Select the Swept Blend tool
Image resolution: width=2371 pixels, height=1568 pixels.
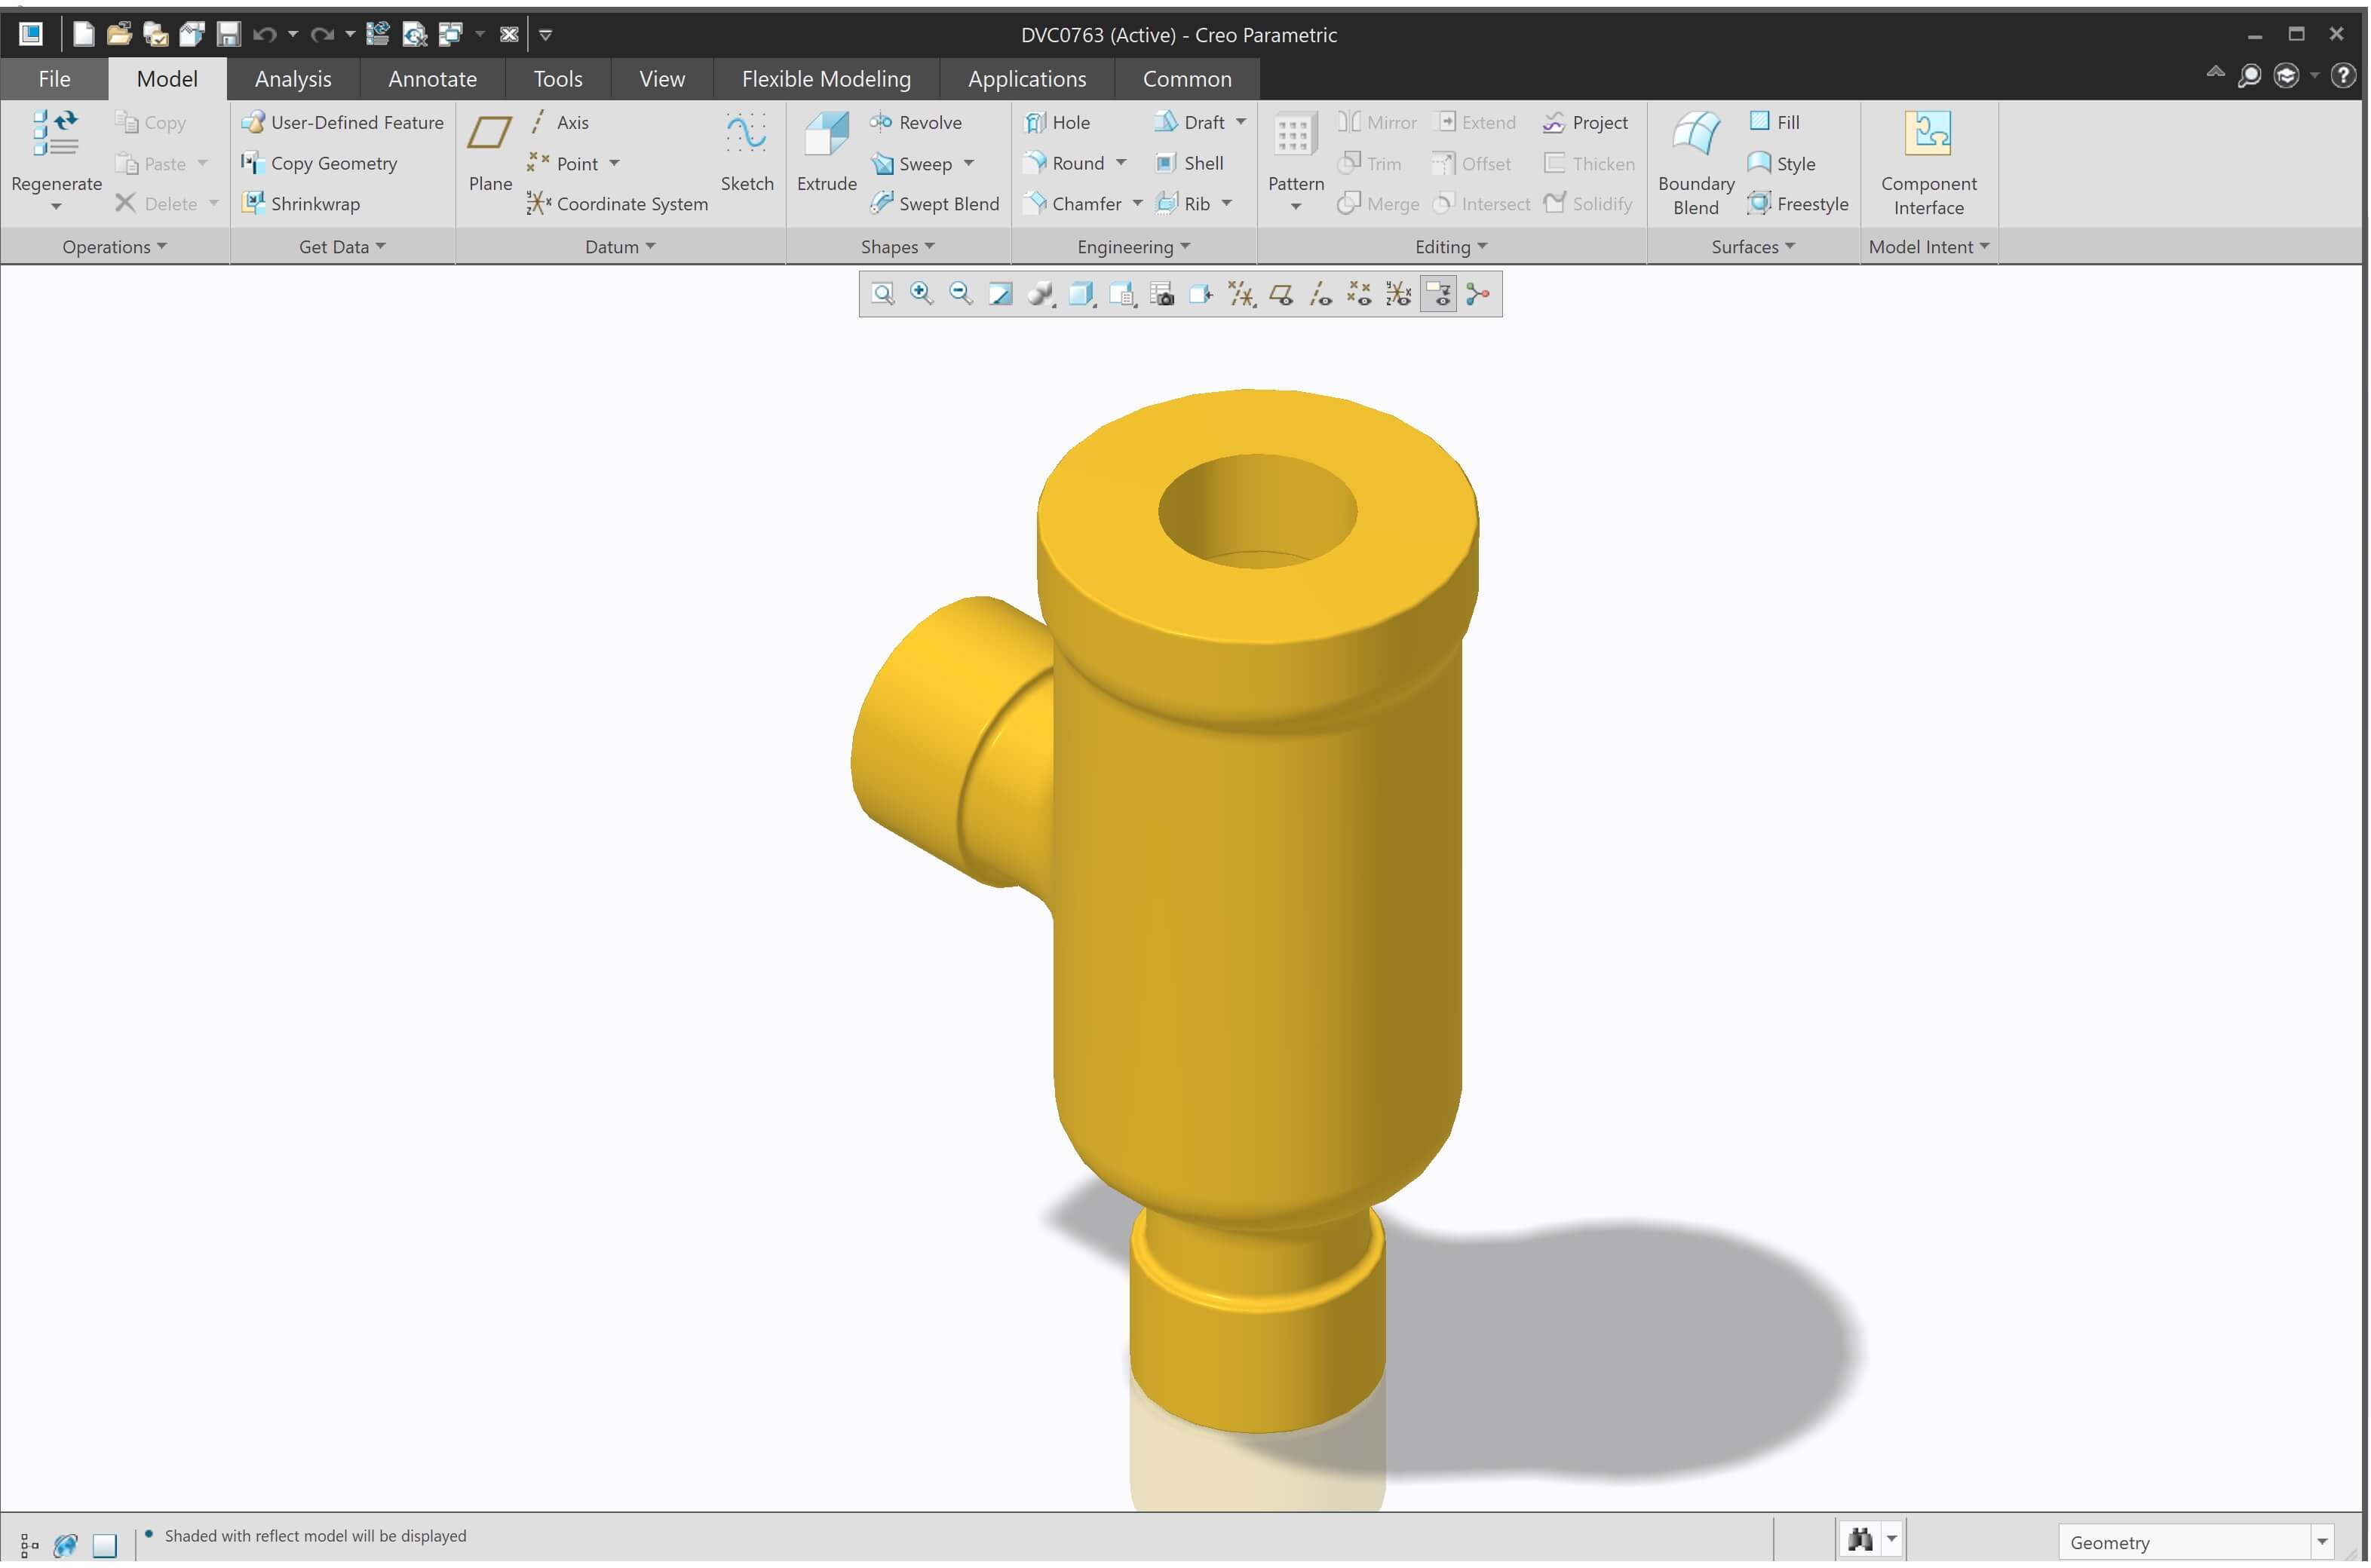(x=934, y=204)
